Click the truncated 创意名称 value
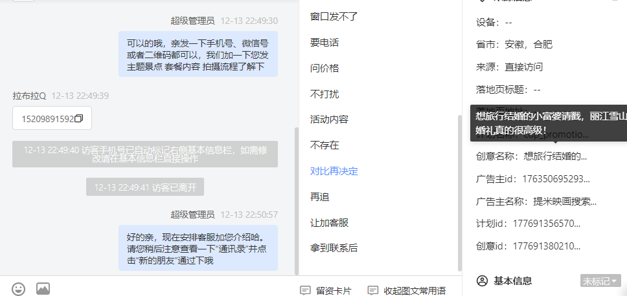 [555, 156]
